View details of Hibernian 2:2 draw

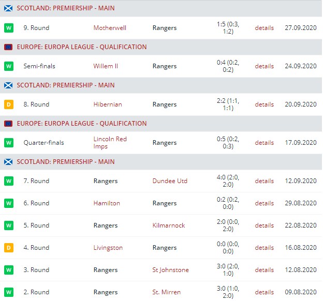pos(264,104)
